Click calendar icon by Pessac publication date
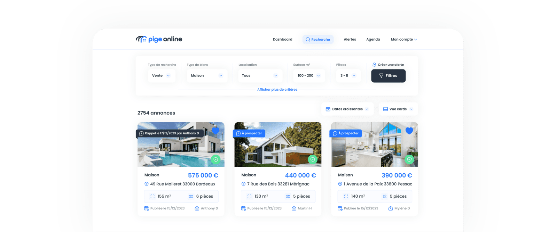The image size is (557, 232). pos(340,208)
